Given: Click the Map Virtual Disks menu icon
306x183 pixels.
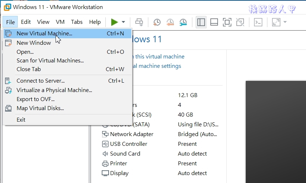Looking at the screenshot, I should [x=8, y=108].
